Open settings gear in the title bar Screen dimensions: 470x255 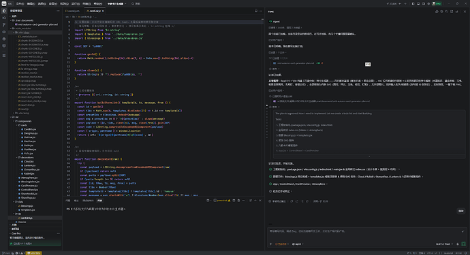428,3
